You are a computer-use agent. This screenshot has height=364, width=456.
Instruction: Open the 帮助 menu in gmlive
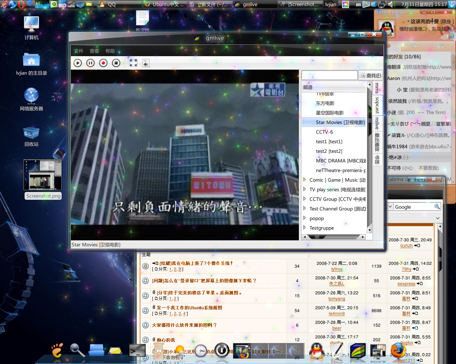pyautogui.click(x=110, y=51)
